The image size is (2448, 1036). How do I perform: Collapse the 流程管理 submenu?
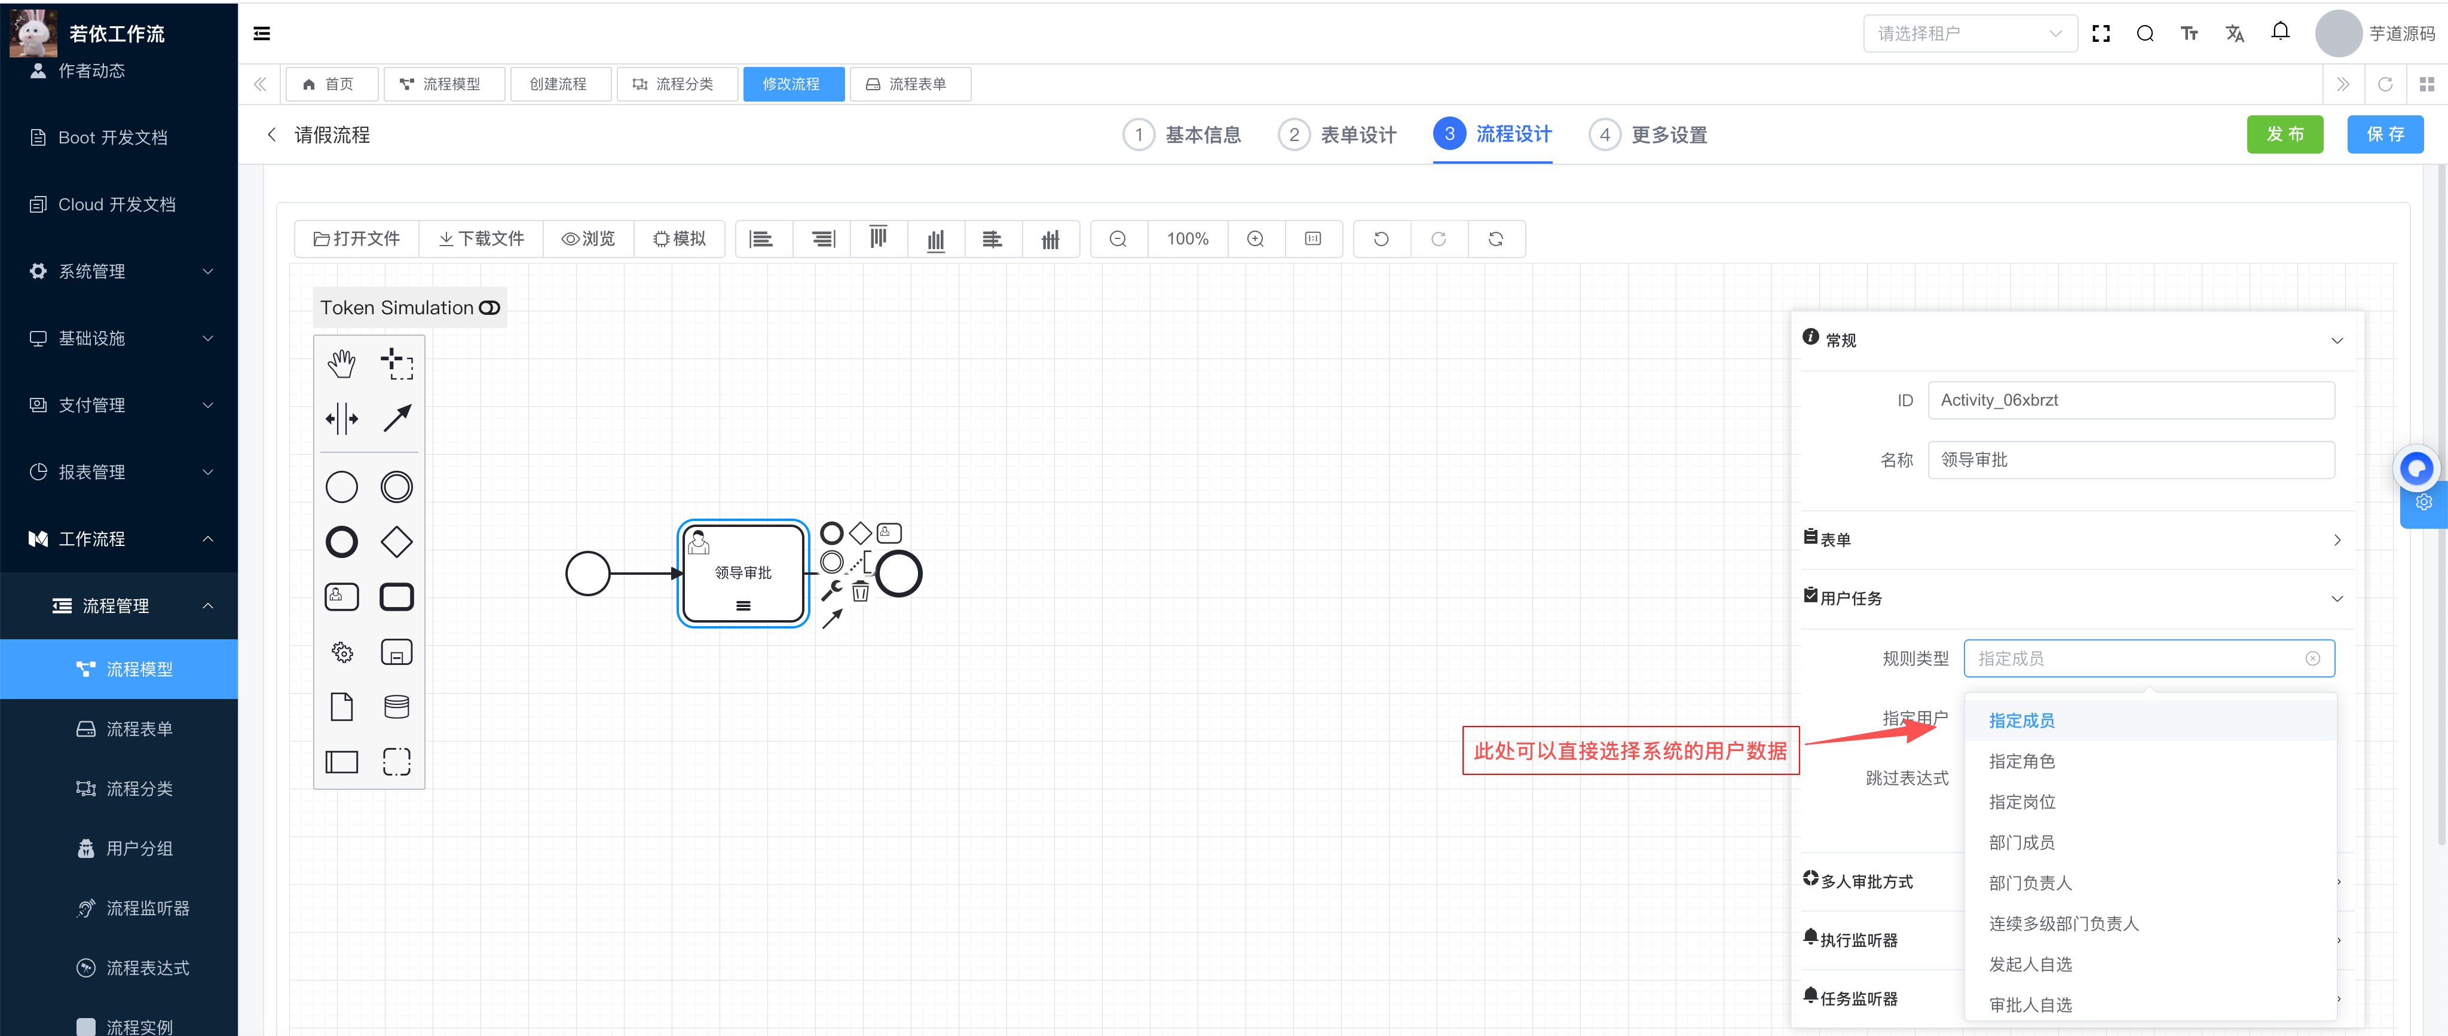coord(119,606)
